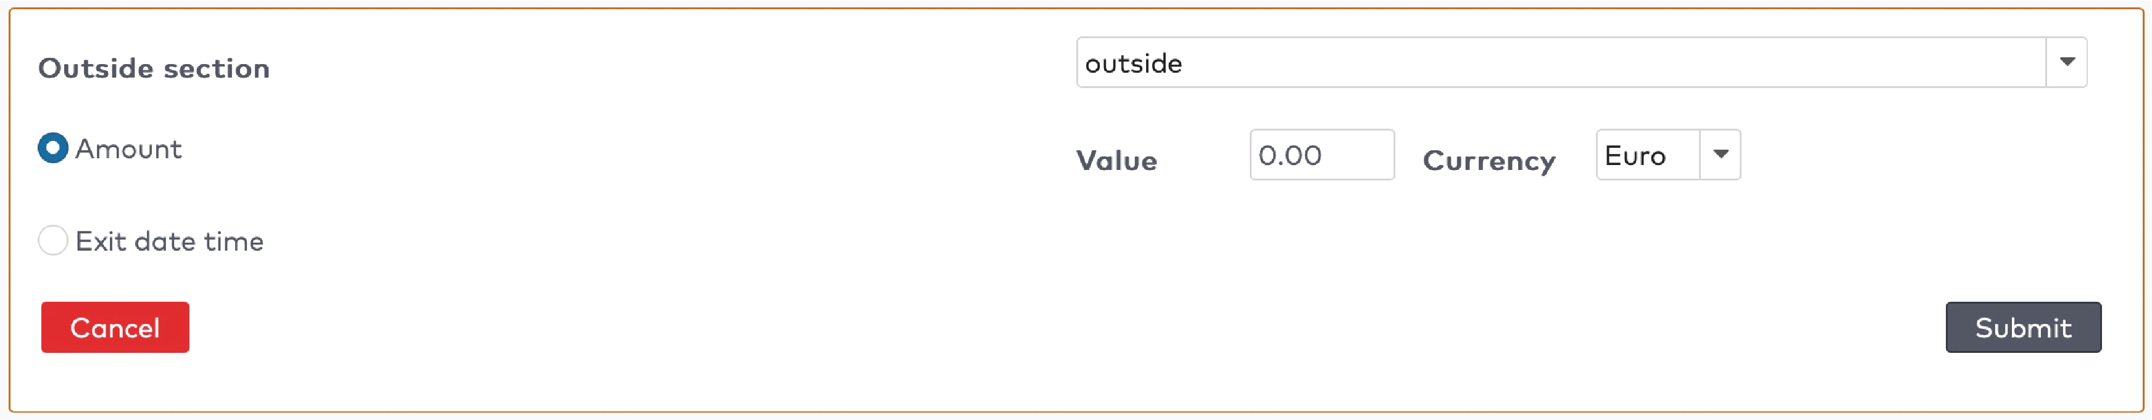The width and height of the screenshot is (2152, 420).
Task: Confirm the form with Submit
Action: click(x=2024, y=328)
